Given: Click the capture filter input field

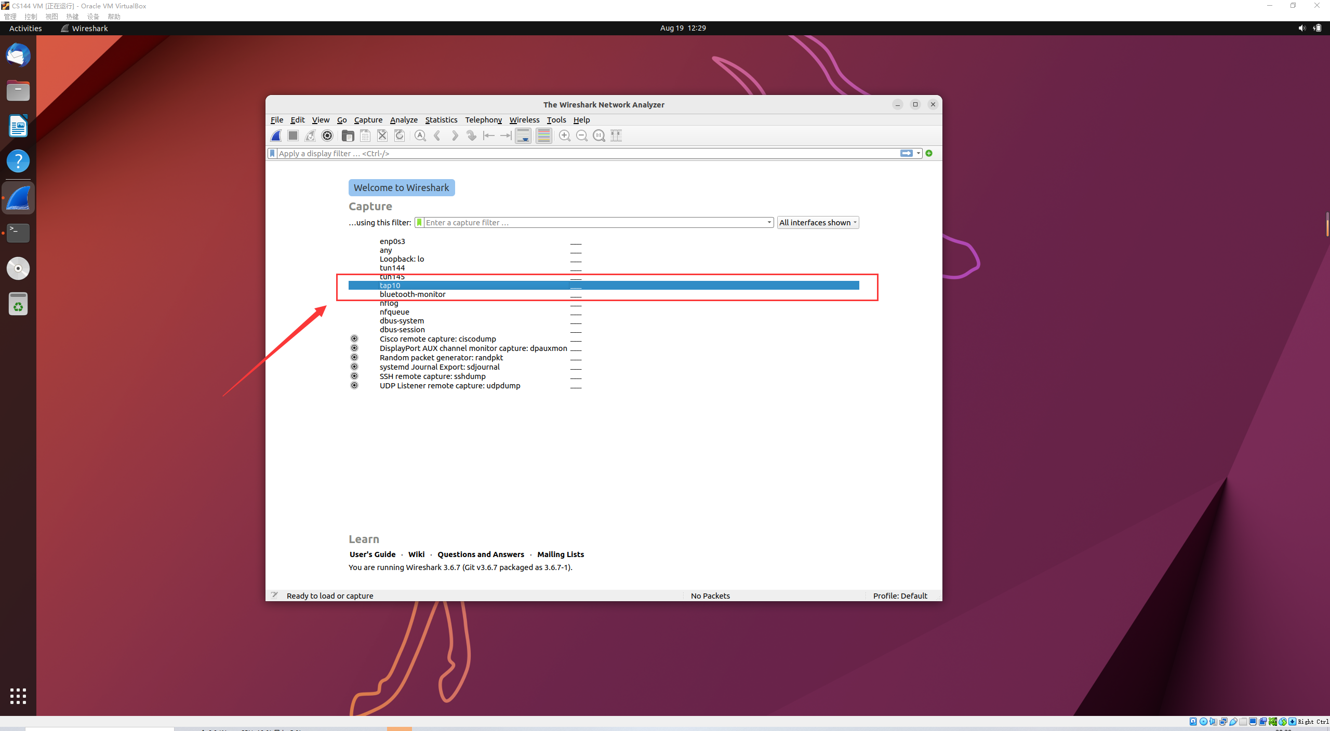Looking at the screenshot, I should [x=595, y=222].
